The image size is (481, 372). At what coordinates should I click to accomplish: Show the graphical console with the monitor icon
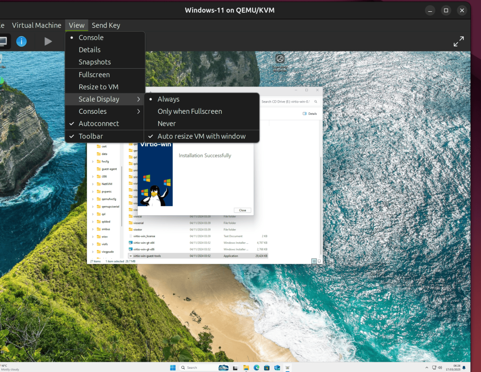point(4,41)
